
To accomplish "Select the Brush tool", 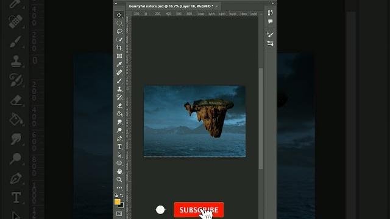I will pyautogui.click(x=119, y=81).
